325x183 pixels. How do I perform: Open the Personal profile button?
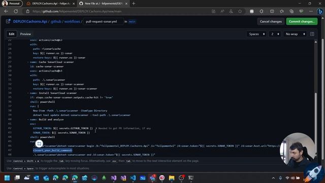(12, 4)
